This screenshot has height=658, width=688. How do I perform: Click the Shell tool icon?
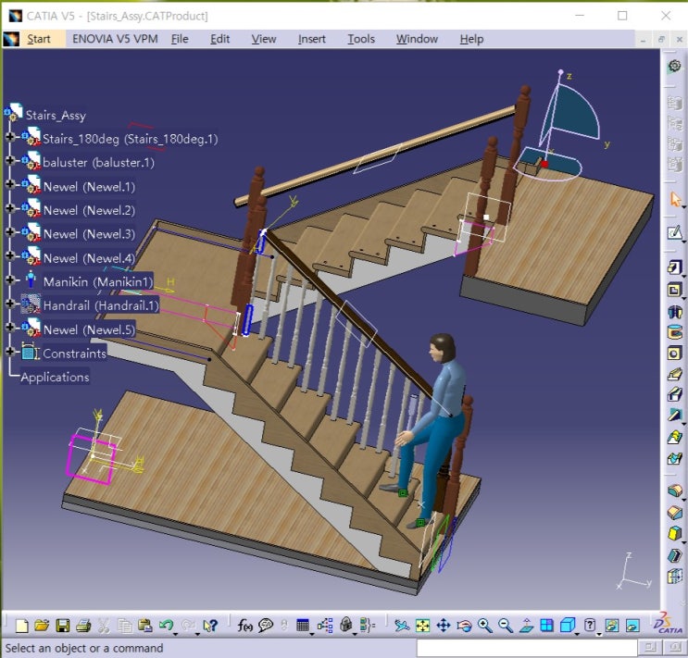[x=675, y=555]
